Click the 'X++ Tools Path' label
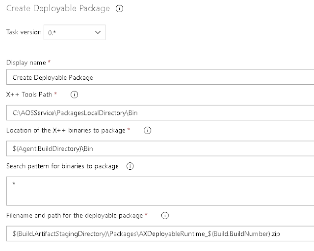The height and width of the screenshot is (251, 314). 29,94
